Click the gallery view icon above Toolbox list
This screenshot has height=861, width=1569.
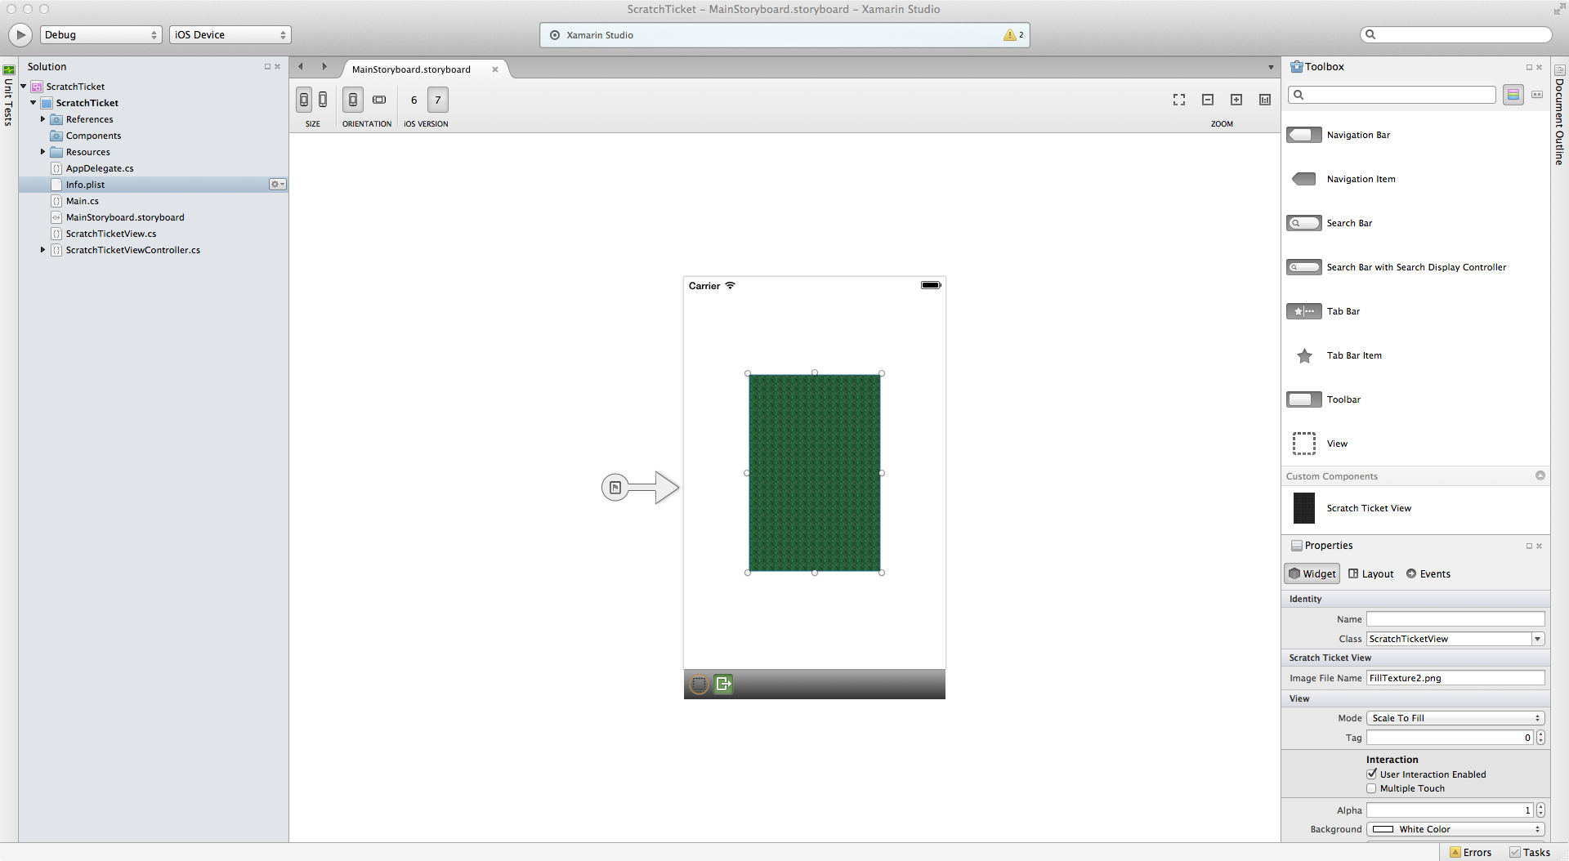(x=1513, y=94)
